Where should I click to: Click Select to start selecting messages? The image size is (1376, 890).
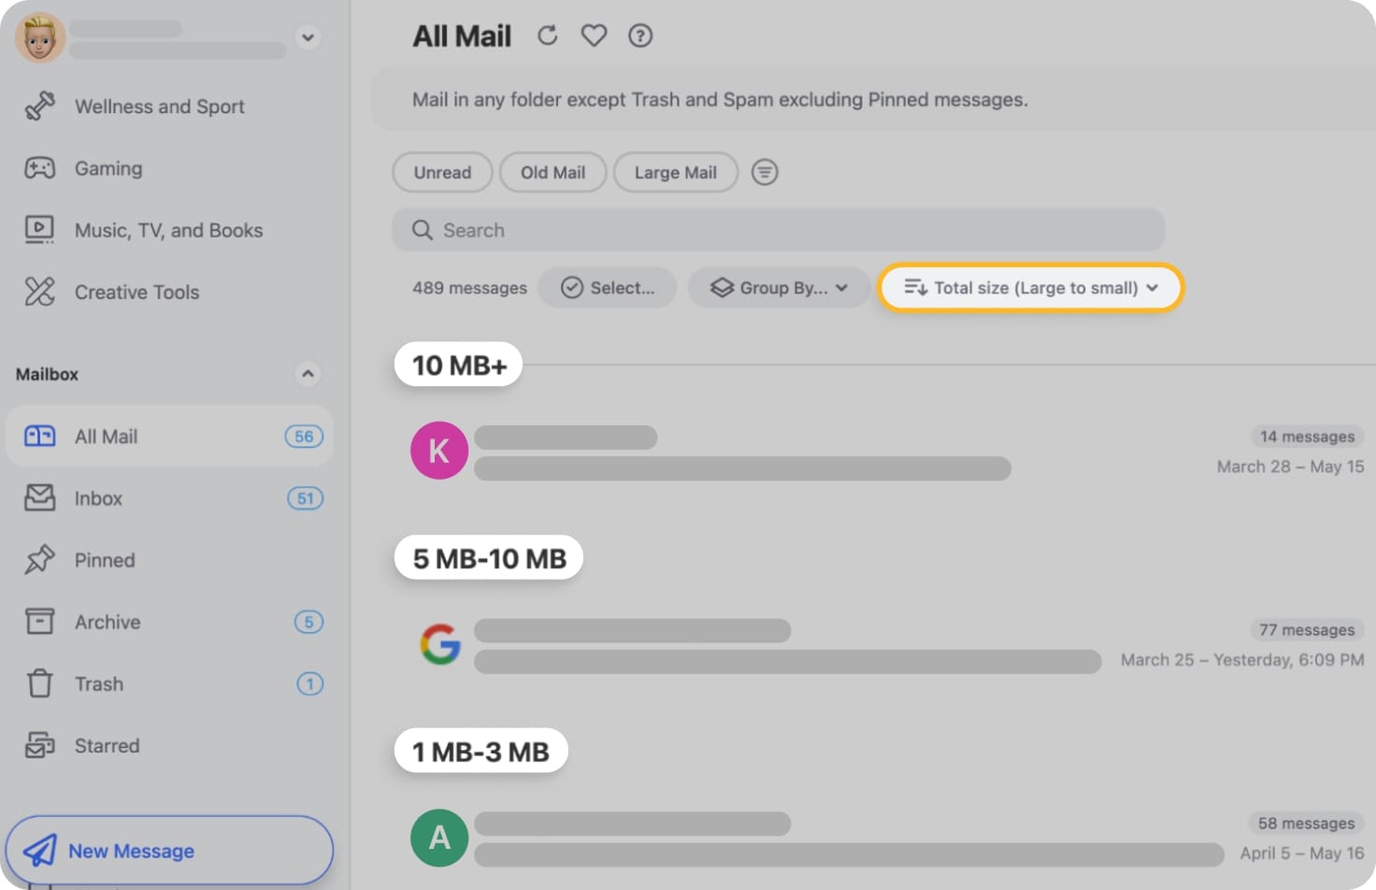click(607, 288)
